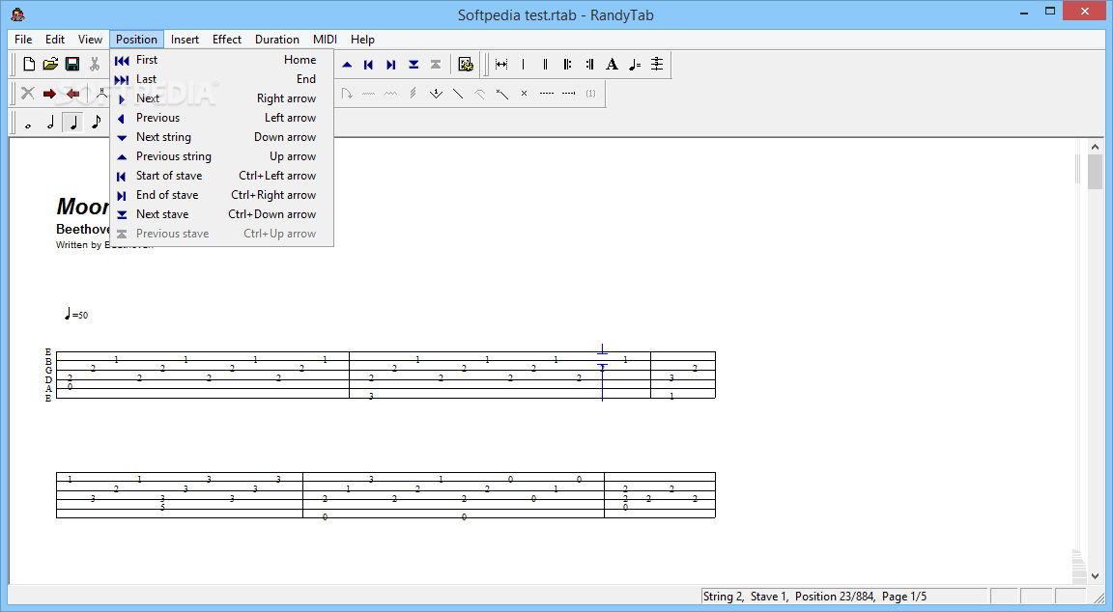The width and height of the screenshot is (1113, 612).
Task: Select eighth note duration
Action: tap(96, 123)
